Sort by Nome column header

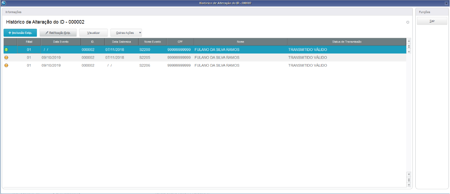240,42
